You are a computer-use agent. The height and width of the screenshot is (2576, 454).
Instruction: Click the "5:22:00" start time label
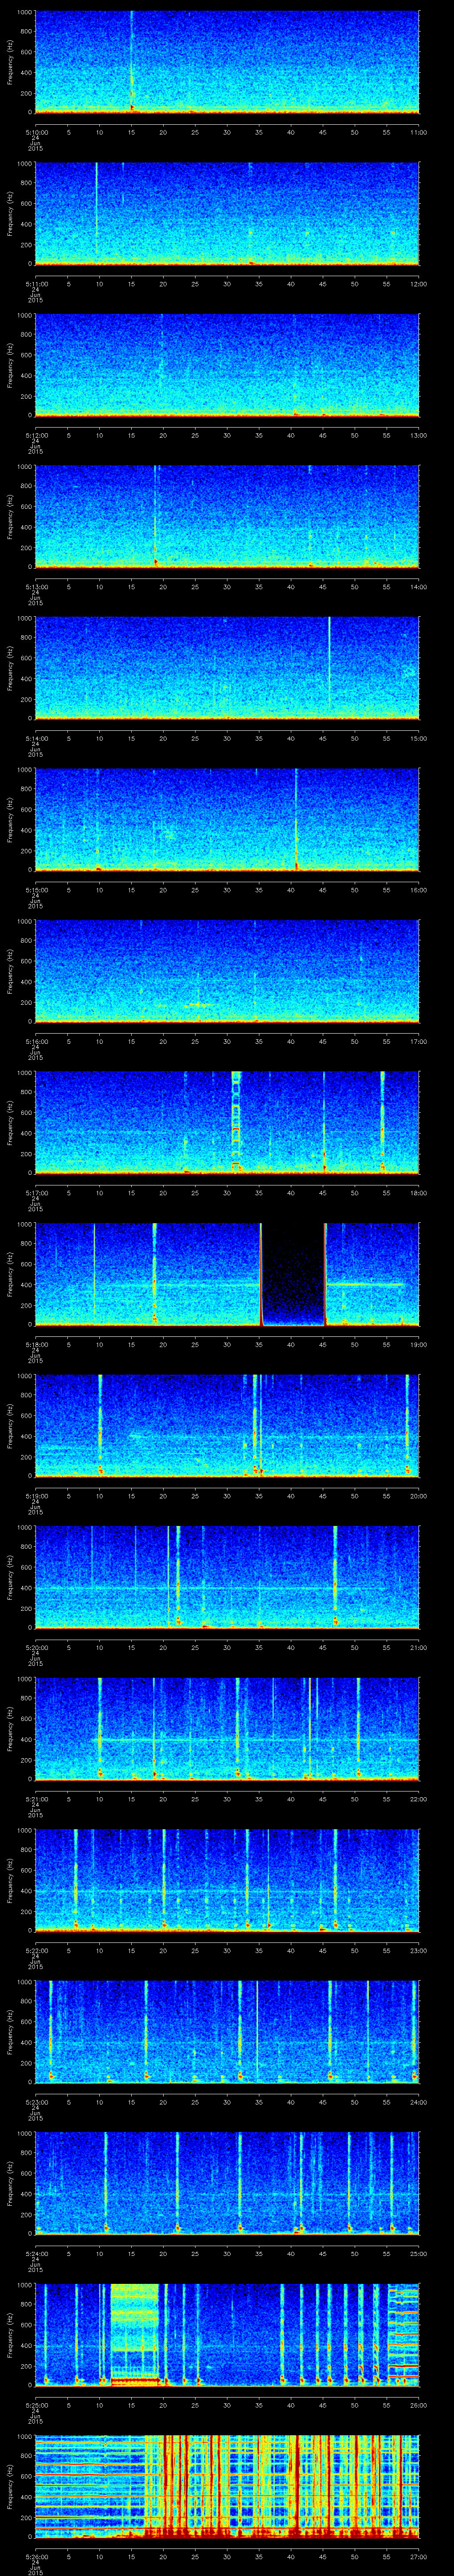[36, 1950]
